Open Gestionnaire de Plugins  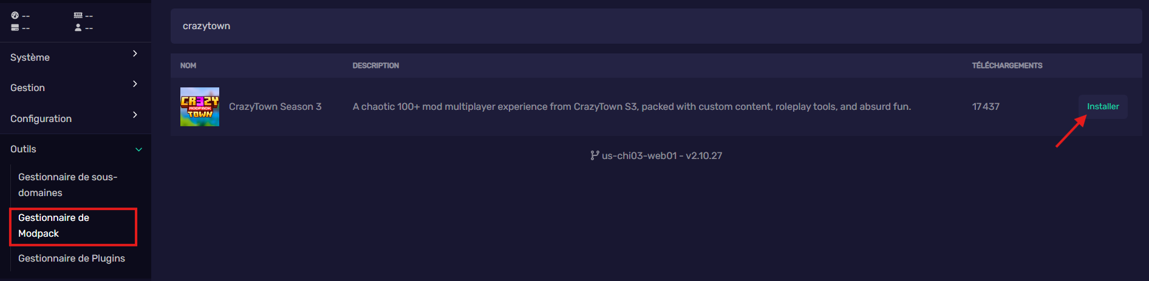coord(72,258)
